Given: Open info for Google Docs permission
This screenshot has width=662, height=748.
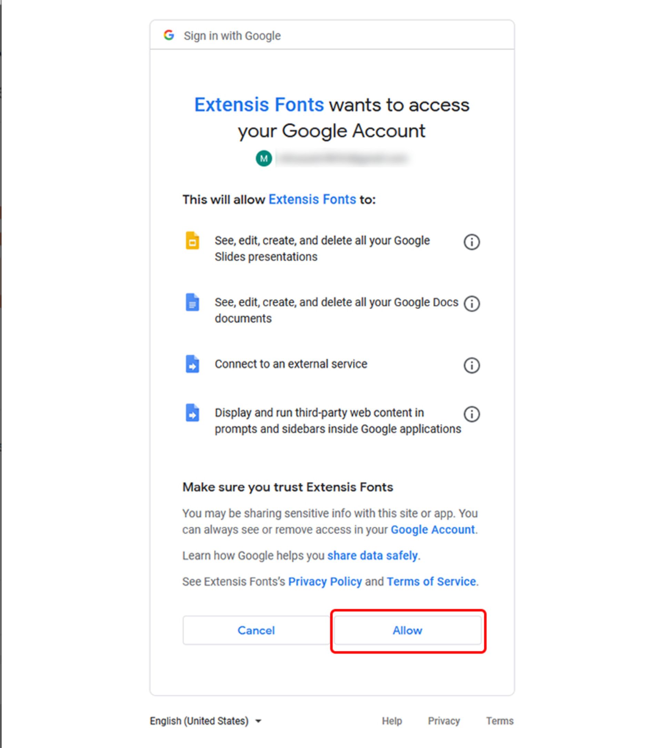Looking at the screenshot, I should pos(471,303).
